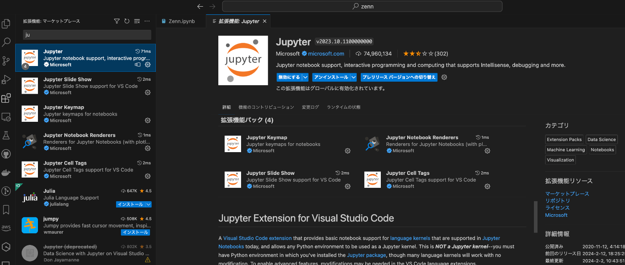Manage Jupyter Notebook Renderers via sidebar gear
625x265 pixels.
coord(148,149)
